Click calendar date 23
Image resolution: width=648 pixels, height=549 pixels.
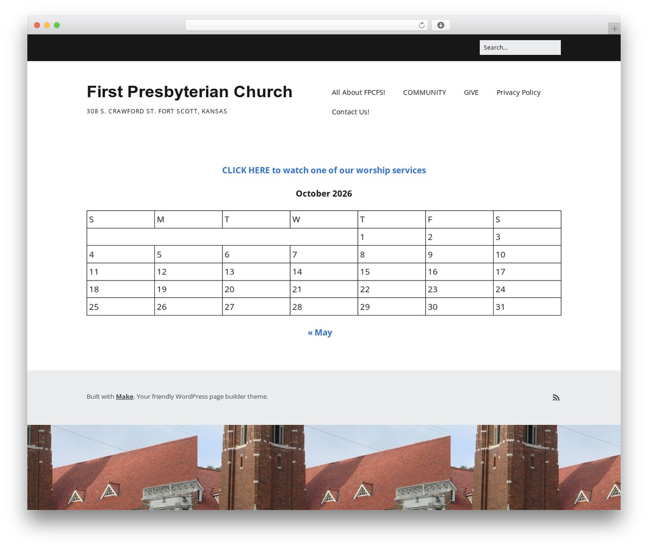[x=459, y=289]
